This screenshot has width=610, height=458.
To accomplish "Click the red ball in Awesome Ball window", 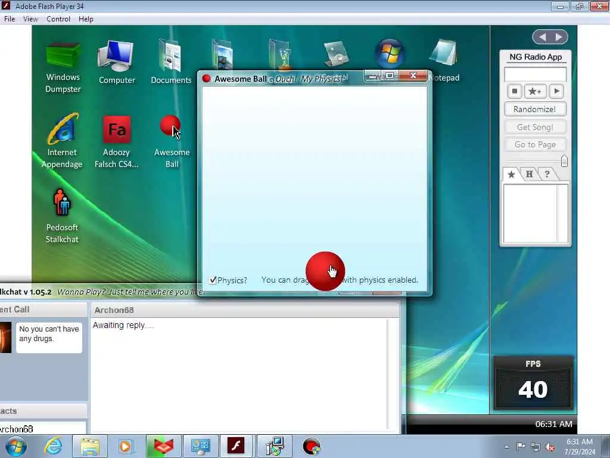I will [325, 271].
